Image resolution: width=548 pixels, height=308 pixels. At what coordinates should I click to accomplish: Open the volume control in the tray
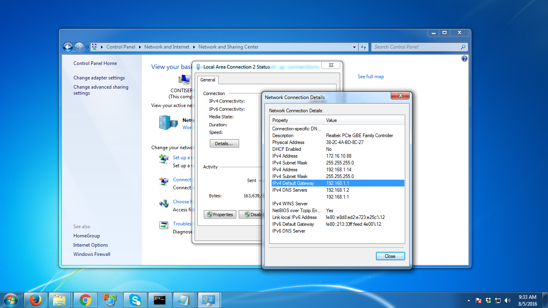[507, 300]
